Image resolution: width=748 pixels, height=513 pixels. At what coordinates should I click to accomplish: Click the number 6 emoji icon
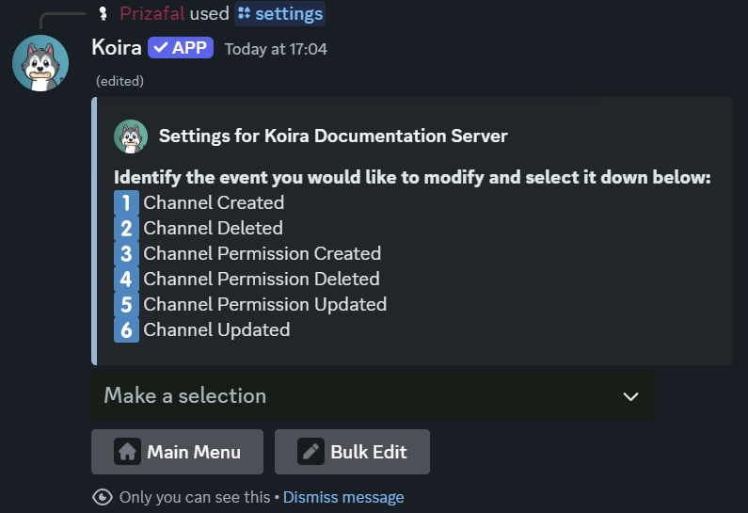click(x=126, y=330)
